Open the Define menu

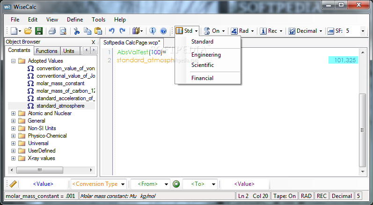click(75, 20)
